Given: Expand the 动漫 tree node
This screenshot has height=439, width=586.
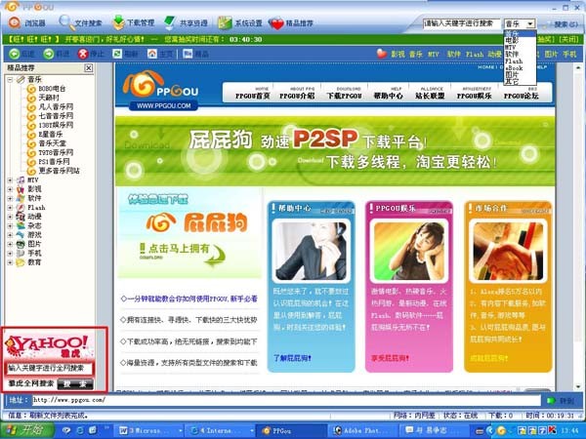Looking at the screenshot, I should pos(10,217).
